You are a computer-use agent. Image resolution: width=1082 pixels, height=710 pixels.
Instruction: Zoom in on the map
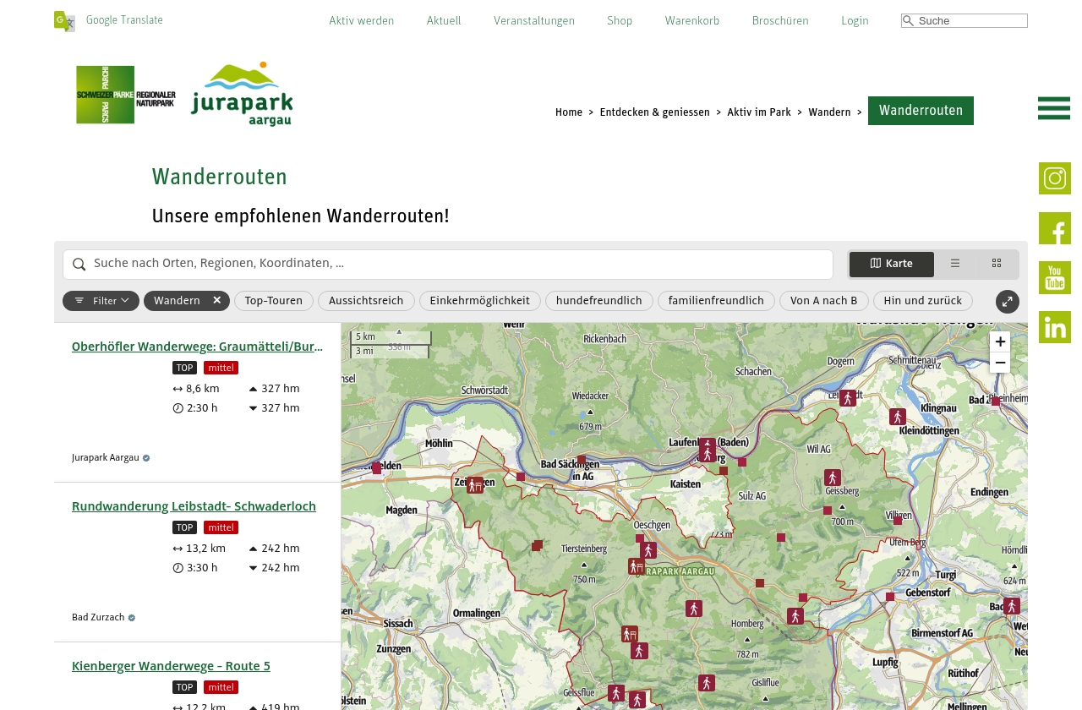tap(1000, 342)
